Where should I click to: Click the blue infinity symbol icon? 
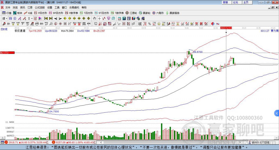click(x=218, y=24)
